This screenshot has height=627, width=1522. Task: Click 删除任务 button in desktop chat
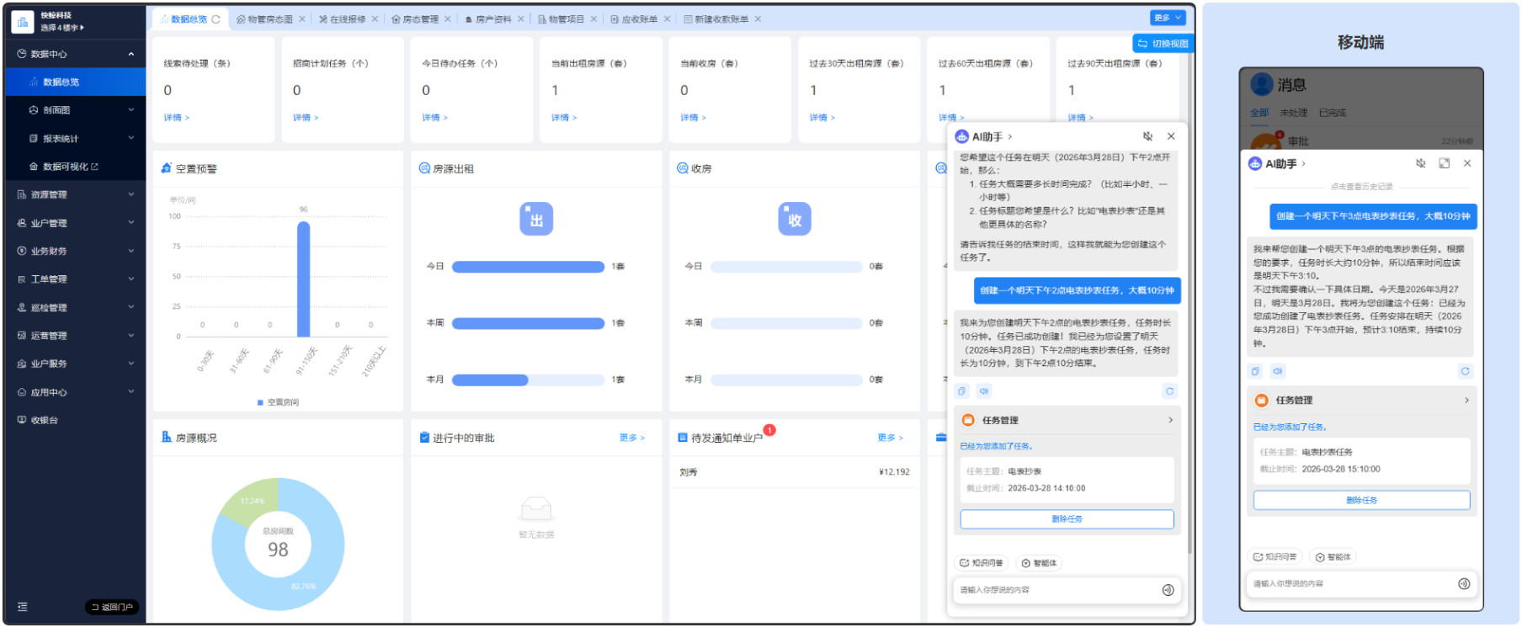(x=1067, y=519)
